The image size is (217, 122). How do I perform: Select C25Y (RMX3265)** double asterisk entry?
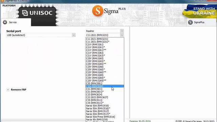coord(105,64)
